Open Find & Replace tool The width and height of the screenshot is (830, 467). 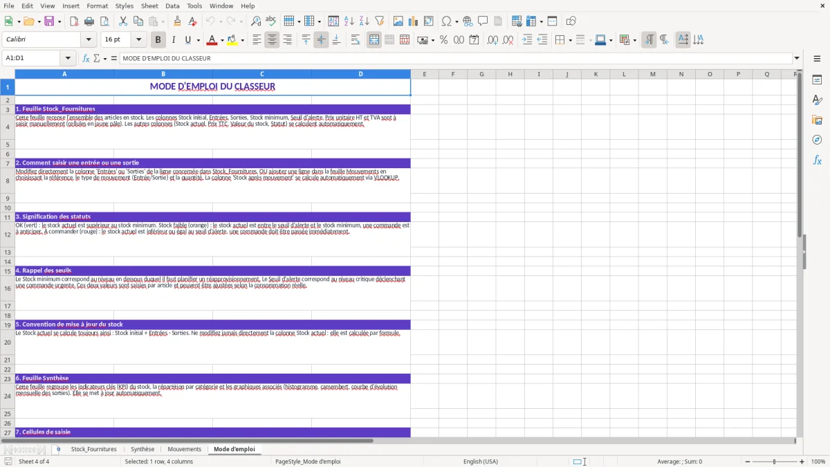(256, 21)
